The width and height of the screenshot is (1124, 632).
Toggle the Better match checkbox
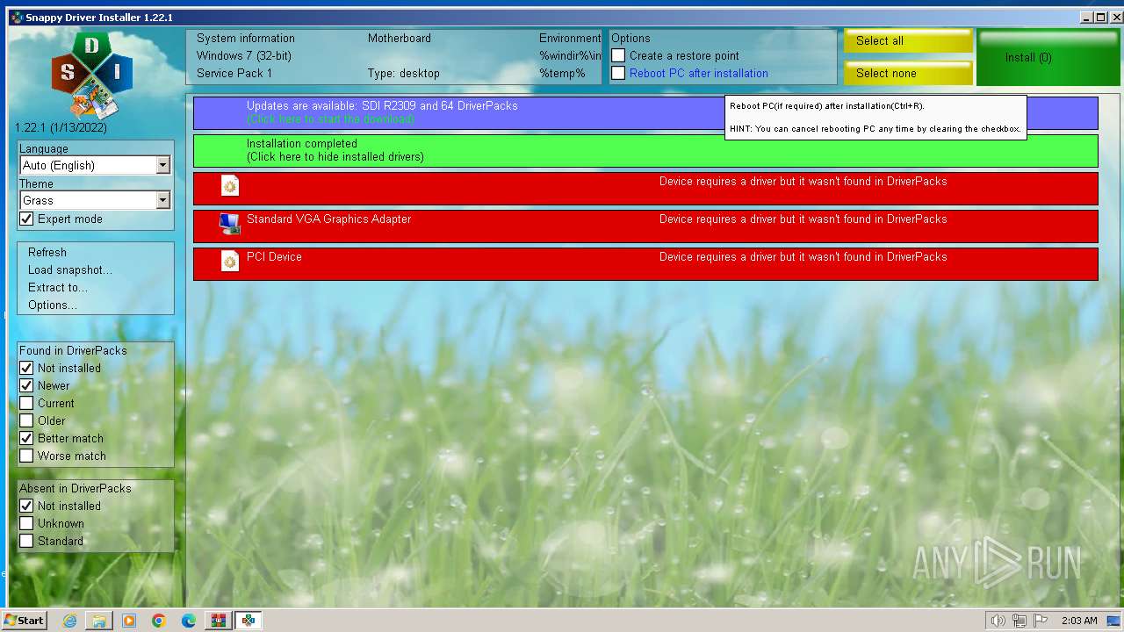click(26, 438)
